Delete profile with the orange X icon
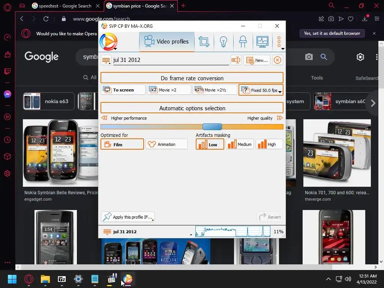384x288 pixels. tap(277, 60)
